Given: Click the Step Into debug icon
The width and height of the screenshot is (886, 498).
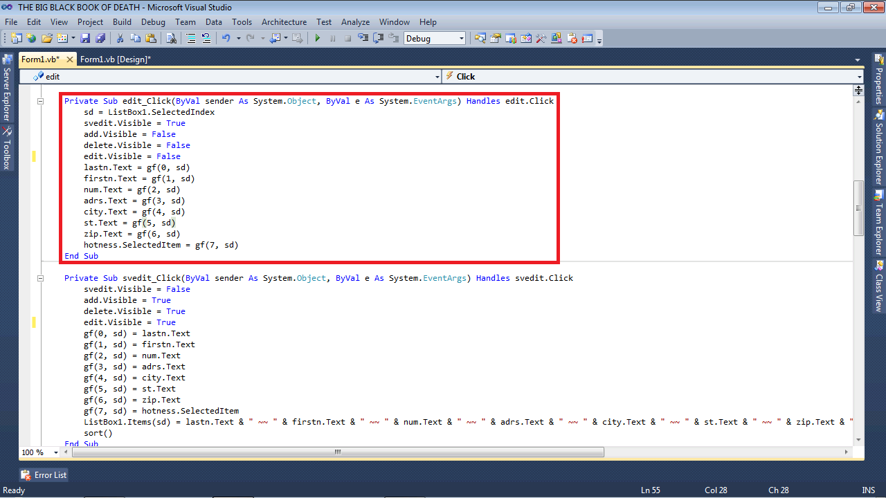Looking at the screenshot, I should pos(363,38).
